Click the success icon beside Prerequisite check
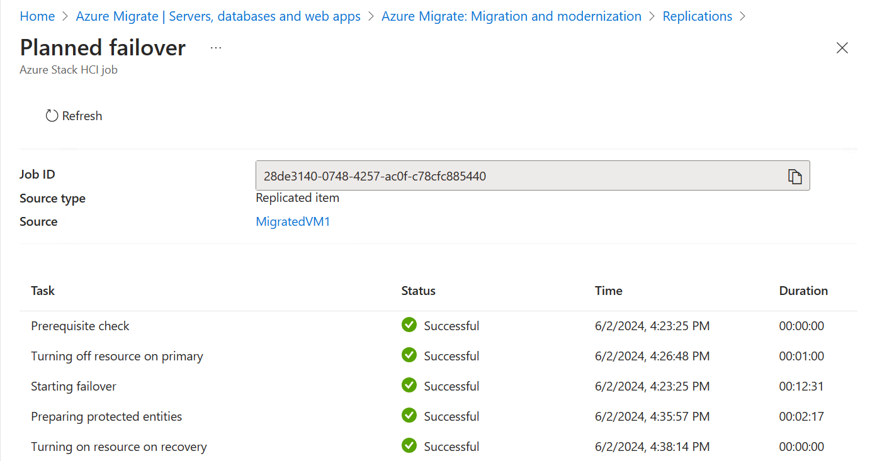The image size is (870, 461). click(x=409, y=325)
